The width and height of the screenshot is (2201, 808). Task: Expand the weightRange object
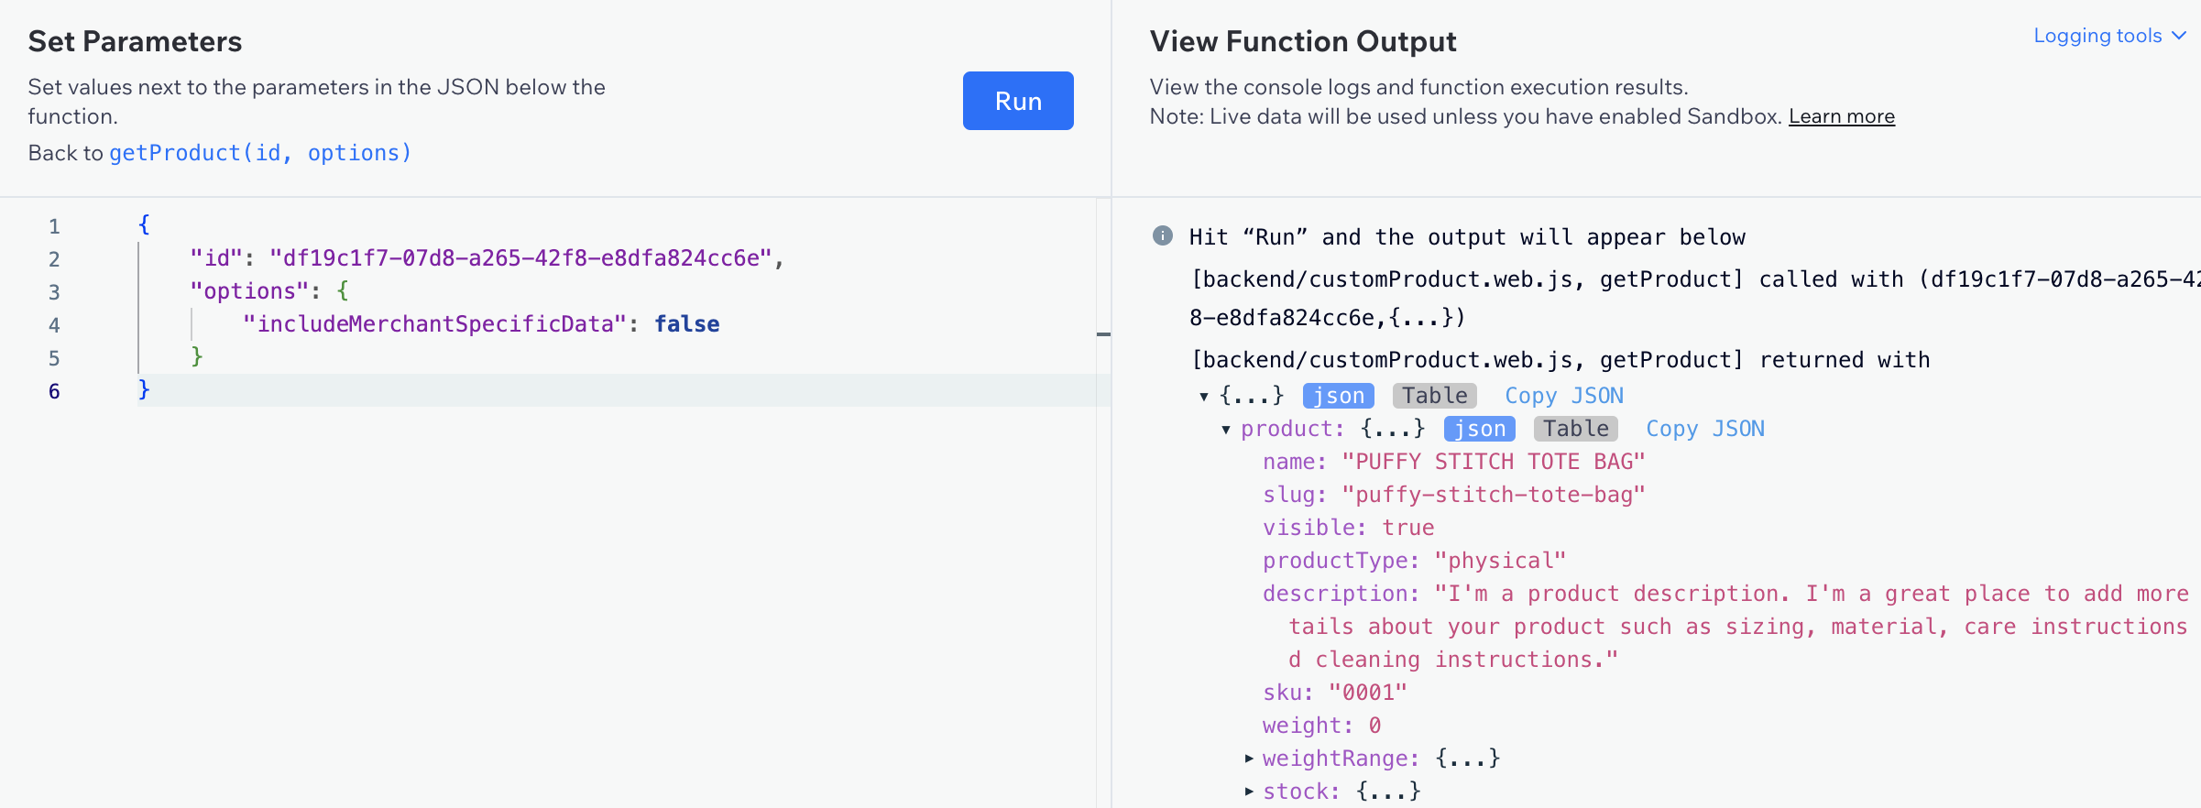tap(1249, 759)
